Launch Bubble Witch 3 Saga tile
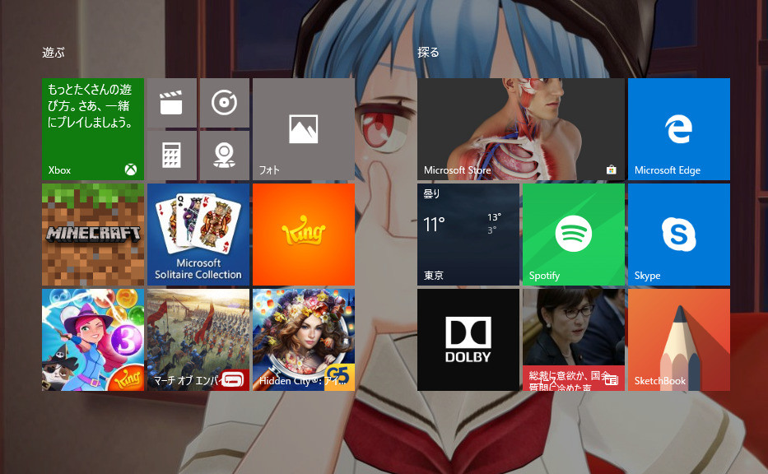 coord(93,340)
